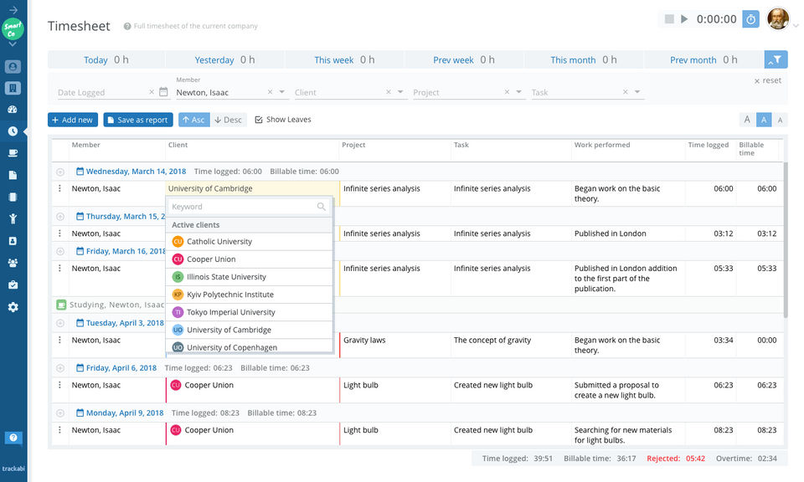Select the Yesterday summary tab
The image size is (804, 482).
click(x=224, y=60)
